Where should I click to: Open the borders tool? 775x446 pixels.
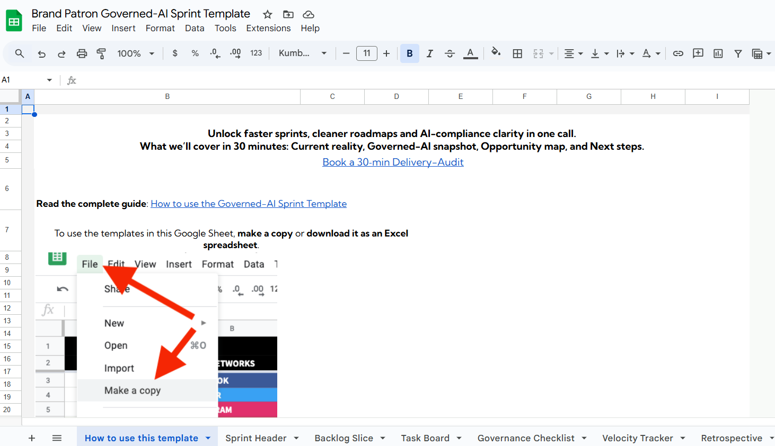(517, 53)
